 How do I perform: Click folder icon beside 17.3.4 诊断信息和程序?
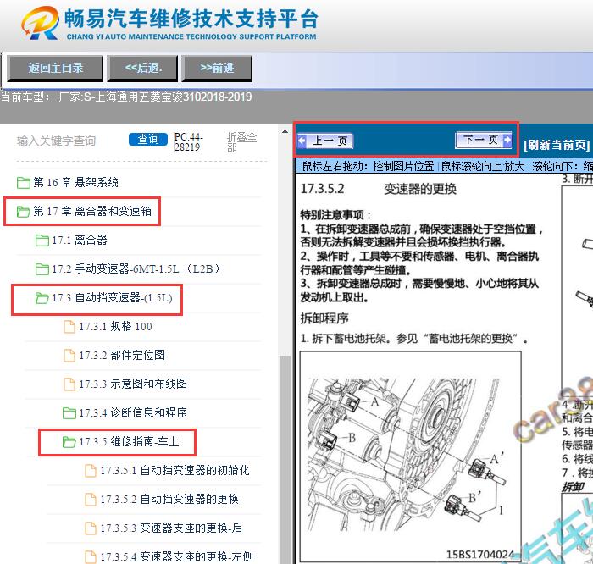[x=69, y=412]
